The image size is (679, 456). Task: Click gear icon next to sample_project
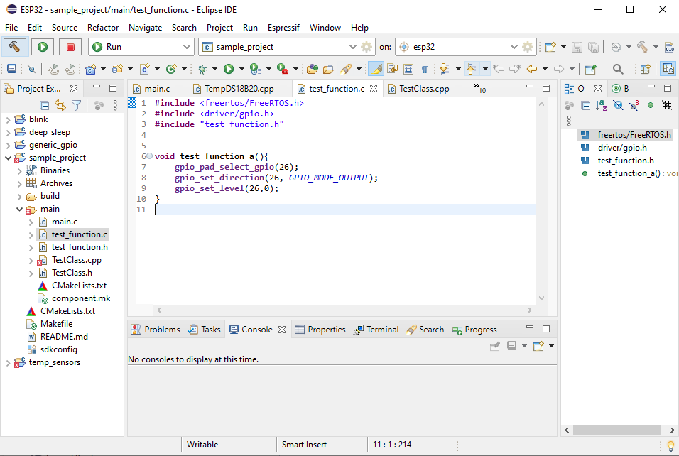[x=366, y=47]
